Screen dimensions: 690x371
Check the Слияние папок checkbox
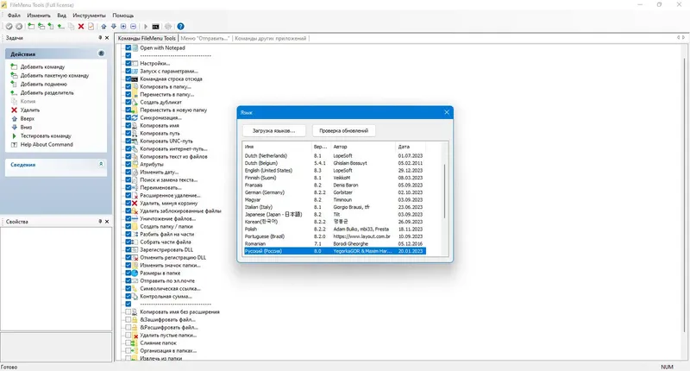pos(128,343)
